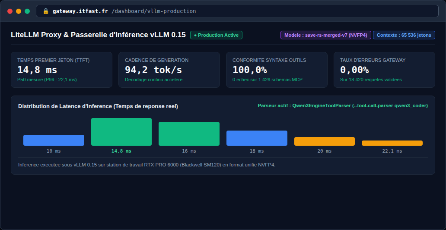Click the Conformite Syntaxe Outils label
446x230 pixels.
point(269,60)
